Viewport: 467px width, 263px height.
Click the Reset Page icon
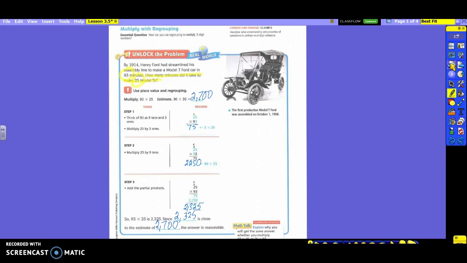click(461, 131)
